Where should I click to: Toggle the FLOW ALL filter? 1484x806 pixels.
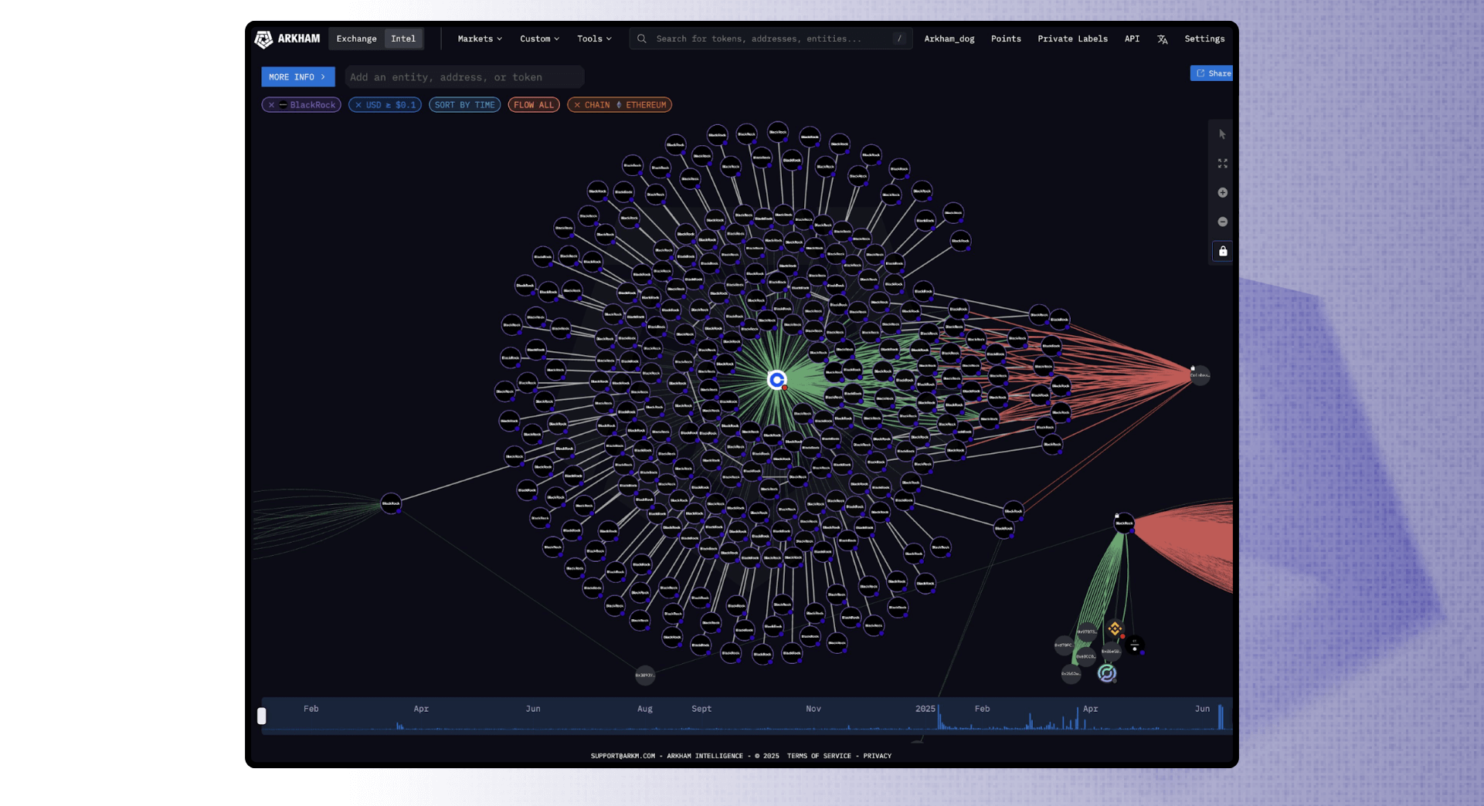point(534,105)
